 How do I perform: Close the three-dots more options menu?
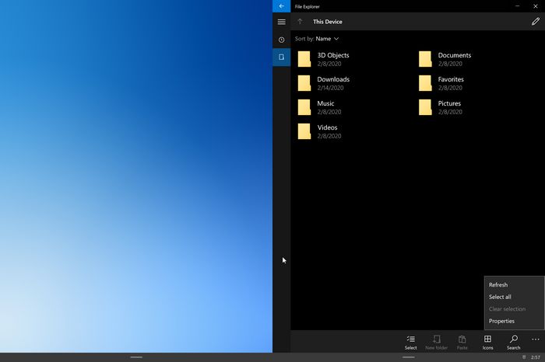click(x=535, y=340)
